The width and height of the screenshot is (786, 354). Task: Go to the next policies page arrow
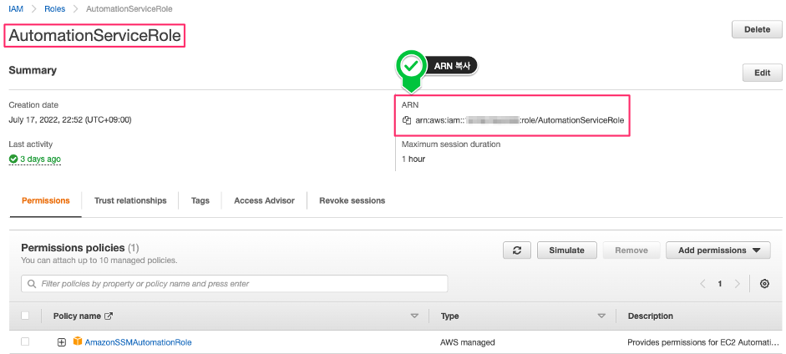737,284
